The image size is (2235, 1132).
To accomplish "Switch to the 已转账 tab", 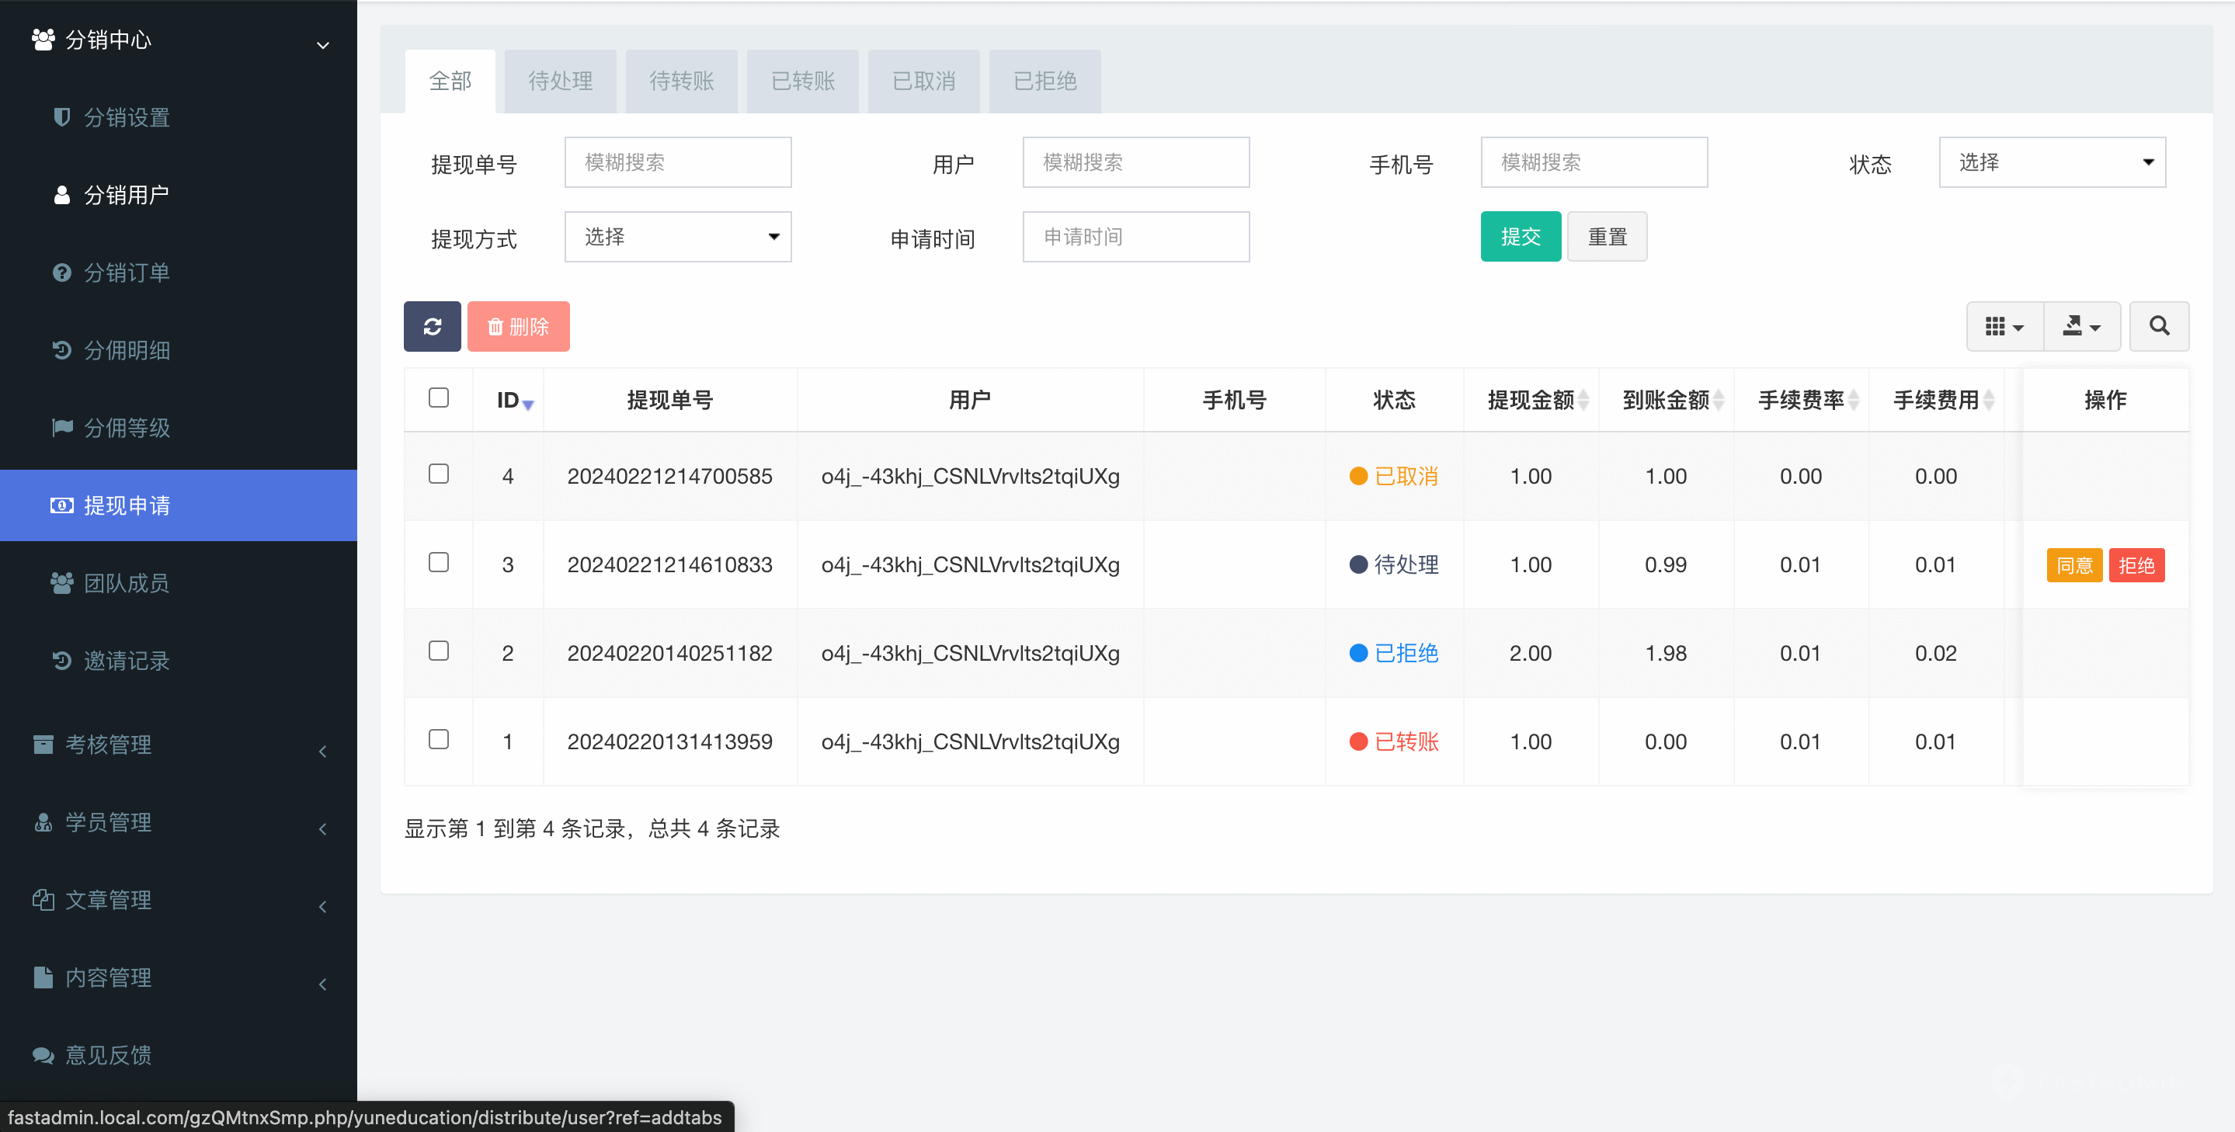I will (802, 82).
